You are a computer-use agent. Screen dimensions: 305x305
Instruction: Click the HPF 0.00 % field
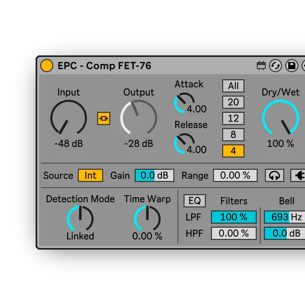point(234,233)
